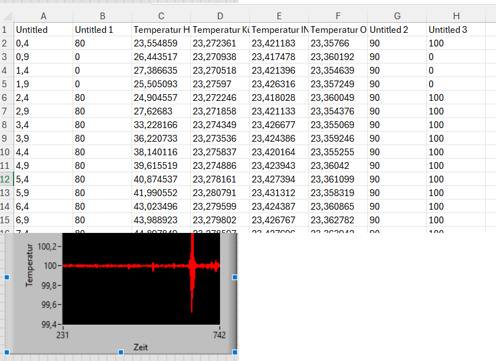Click the 'Zeit' axis label in chart
The image size is (496, 361).
pos(140,347)
